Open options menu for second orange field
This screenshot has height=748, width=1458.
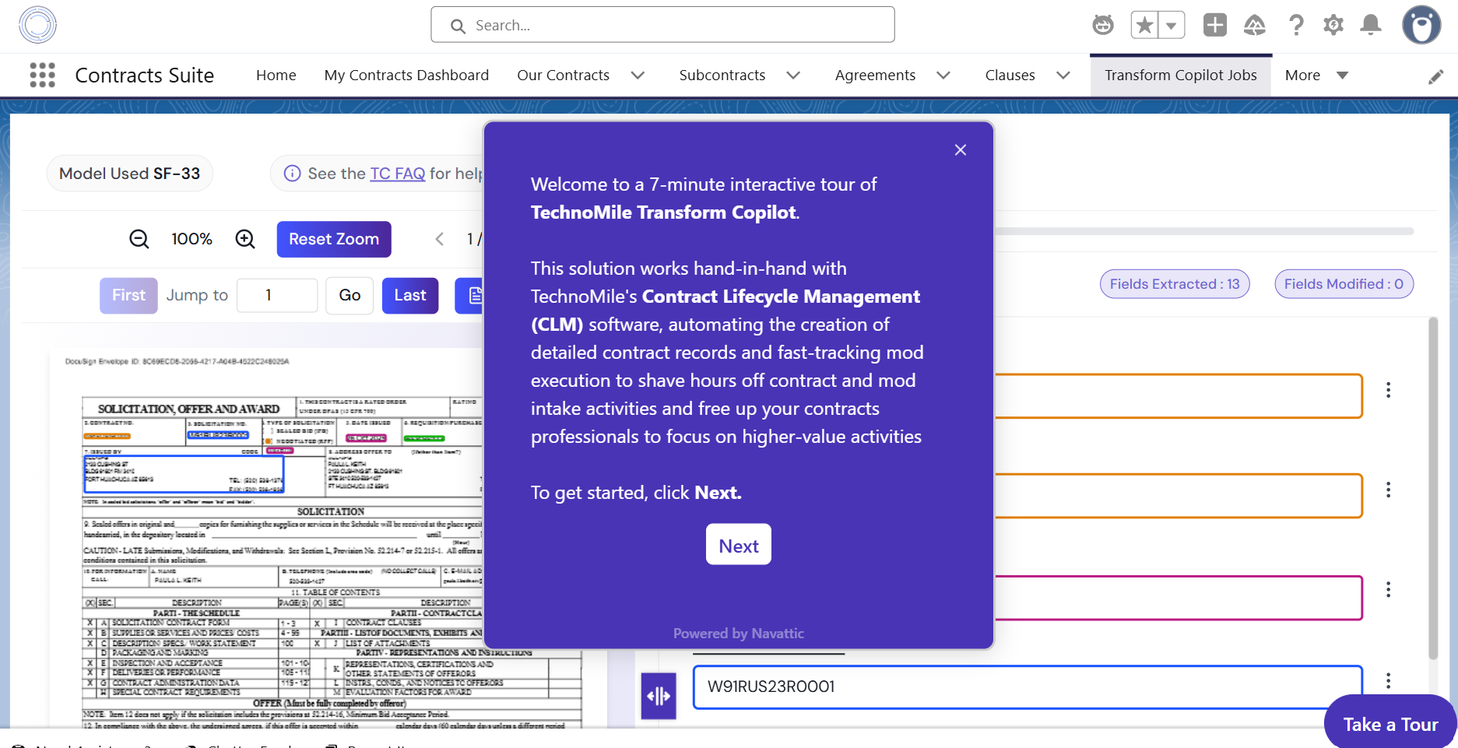pos(1388,490)
